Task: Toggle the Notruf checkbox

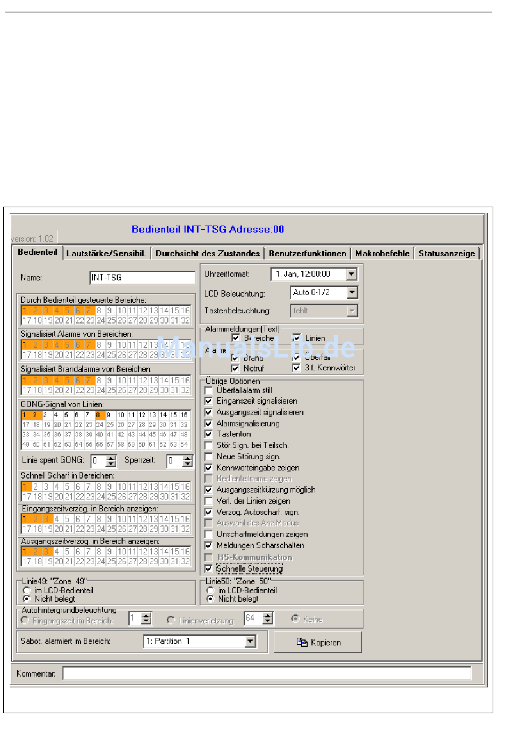Action: pyautogui.click(x=235, y=368)
